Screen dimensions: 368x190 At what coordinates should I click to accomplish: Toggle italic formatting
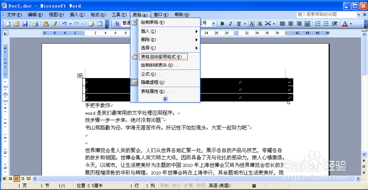230,23
